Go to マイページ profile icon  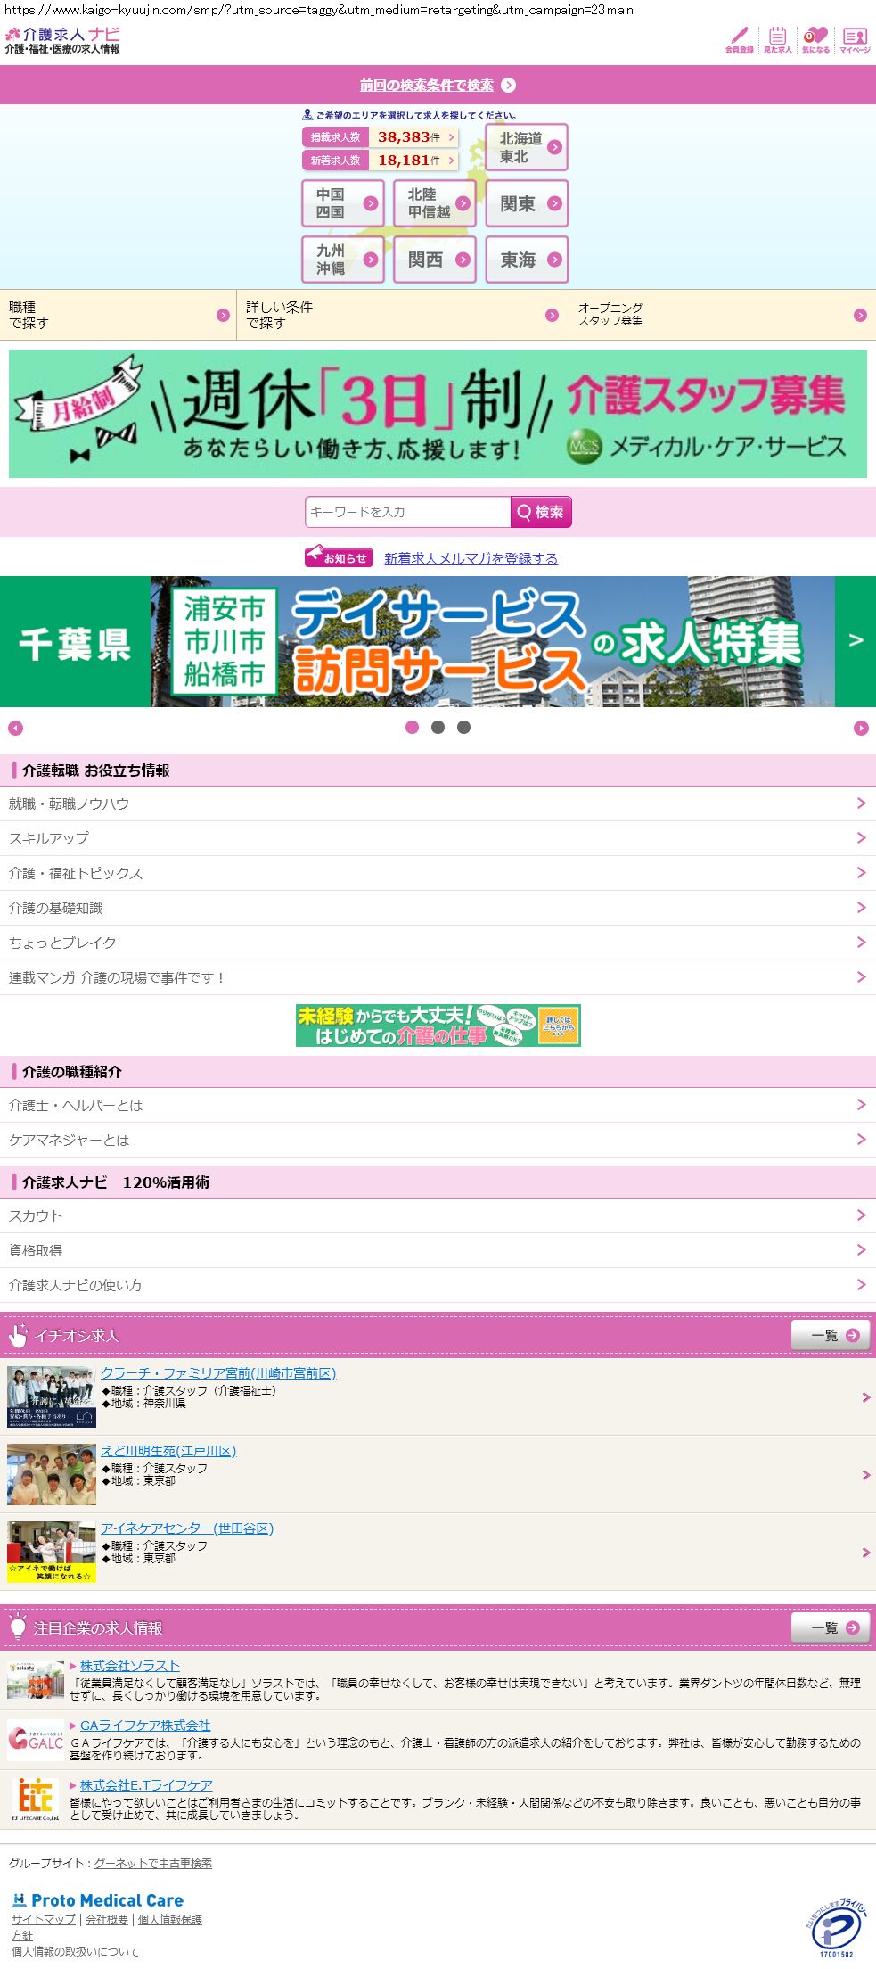855,39
